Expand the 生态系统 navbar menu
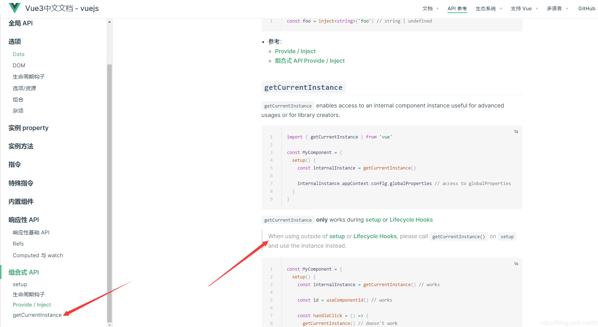 click(488, 8)
